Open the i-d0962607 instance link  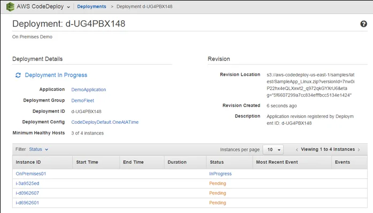[x=27, y=193]
